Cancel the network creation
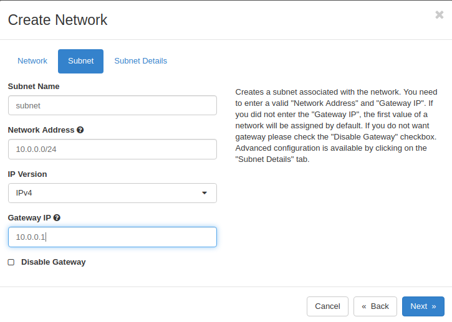This screenshot has height=322, width=452. pyautogui.click(x=327, y=306)
